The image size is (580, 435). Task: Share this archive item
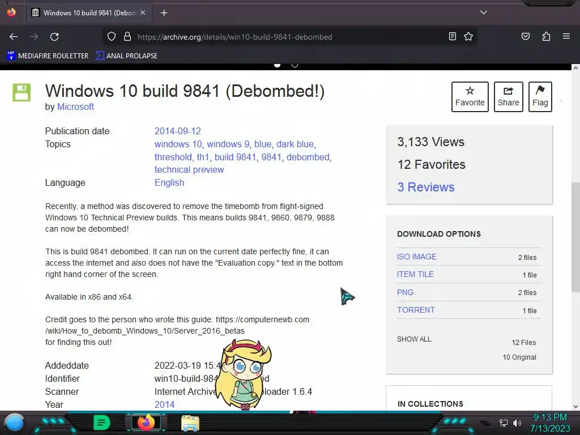[508, 96]
